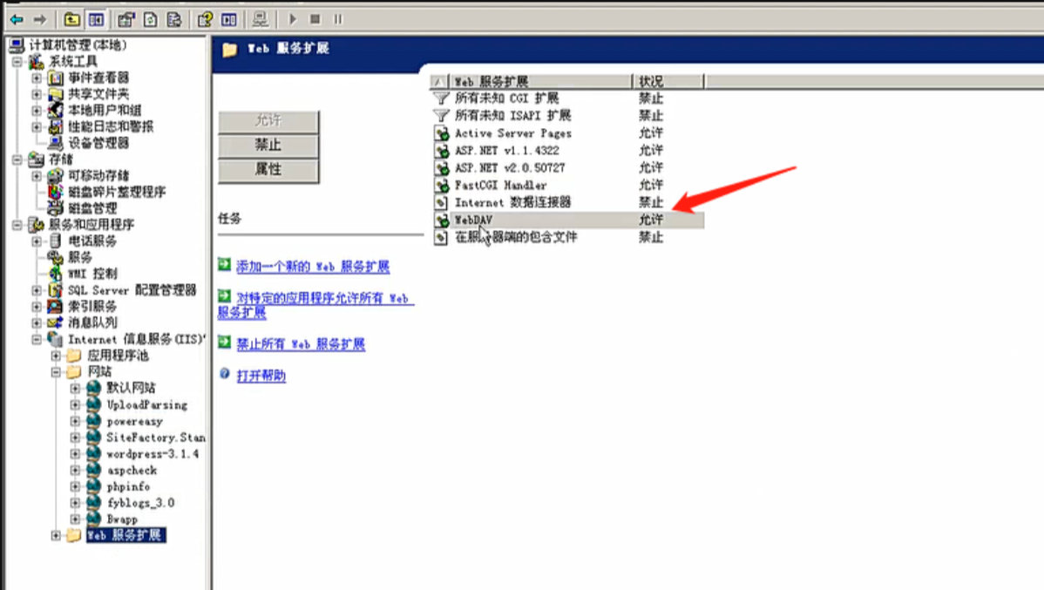The height and width of the screenshot is (590, 1044).
Task: Click the 禁止 button
Action: tap(268, 146)
